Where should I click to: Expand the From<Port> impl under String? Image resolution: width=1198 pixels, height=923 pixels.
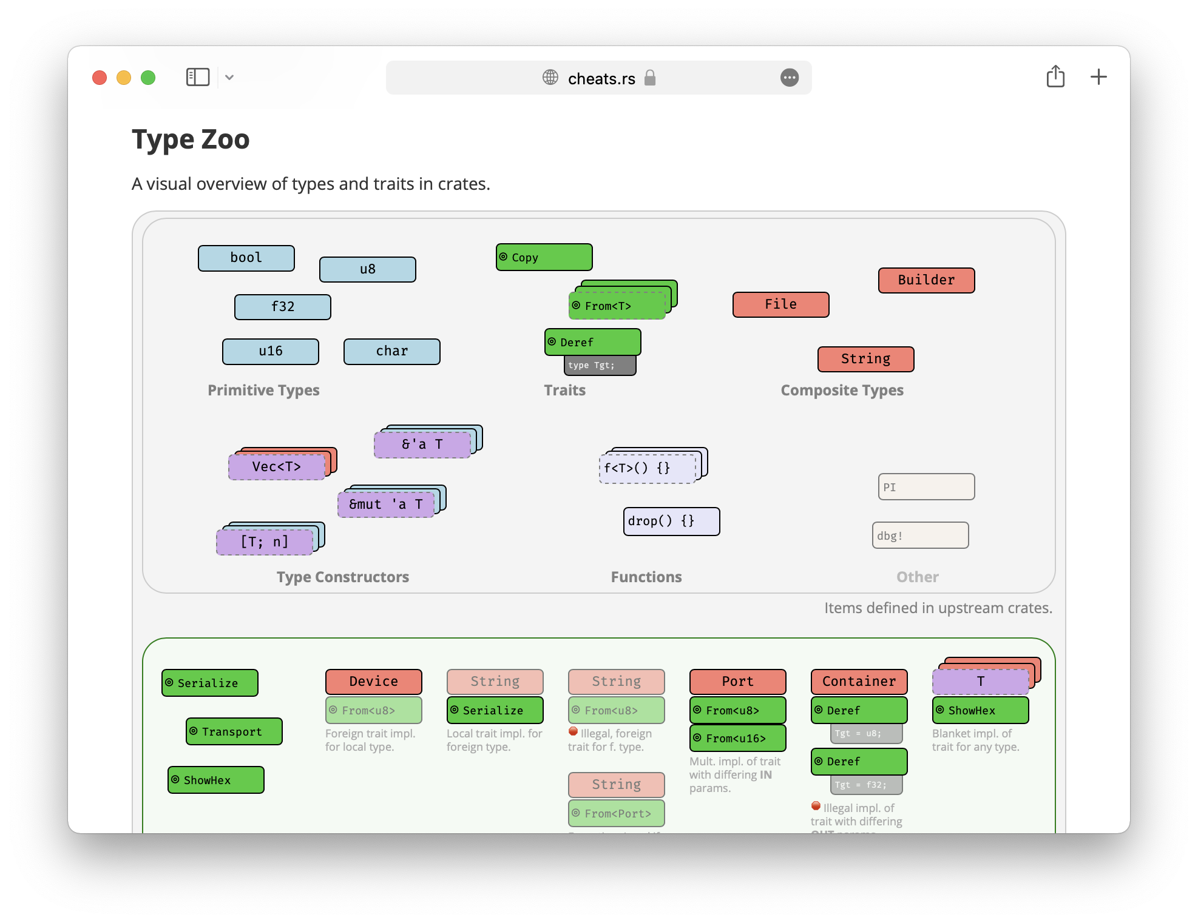click(616, 813)
